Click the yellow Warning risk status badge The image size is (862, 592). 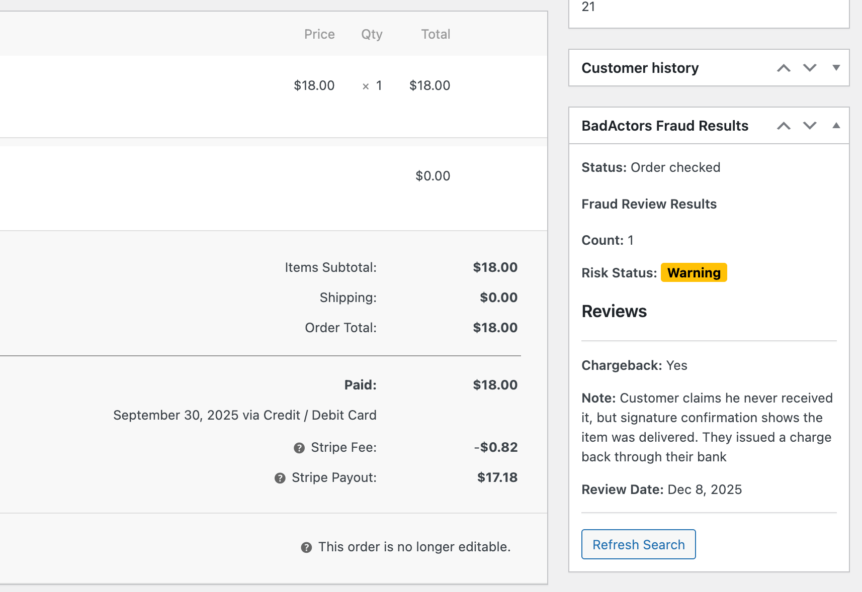(694, 273)
